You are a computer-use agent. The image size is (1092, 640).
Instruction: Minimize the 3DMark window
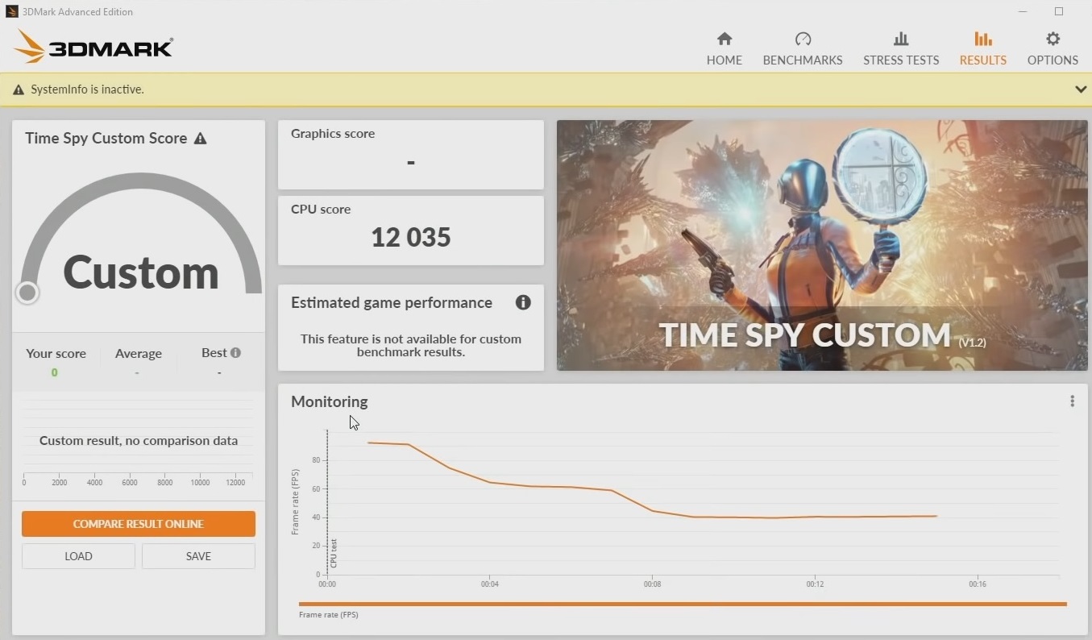click(x=1023, y=11)
